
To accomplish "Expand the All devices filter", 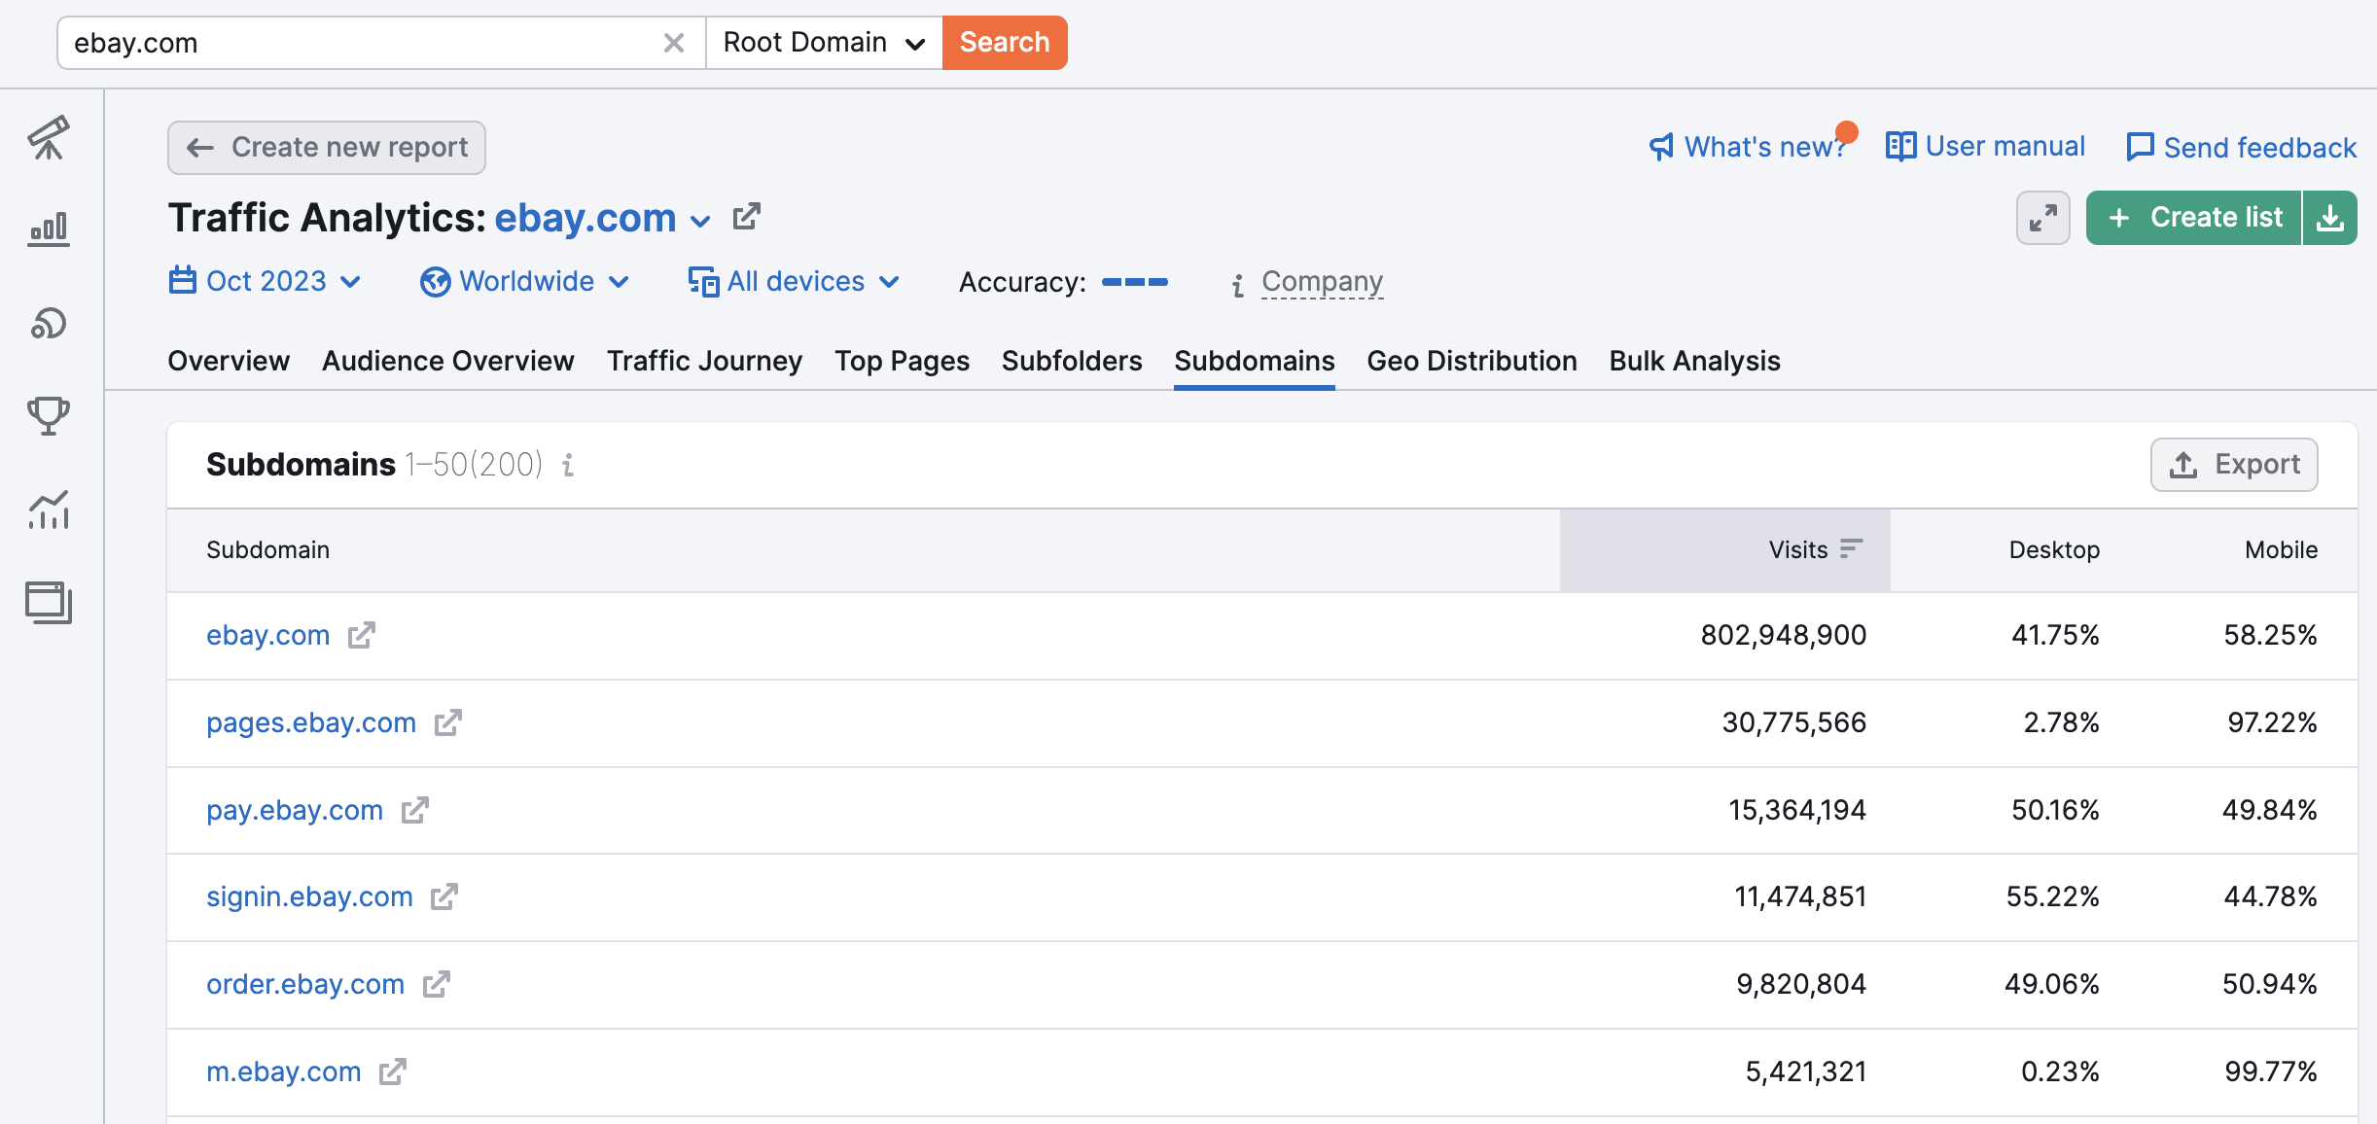I will point(794,281).
